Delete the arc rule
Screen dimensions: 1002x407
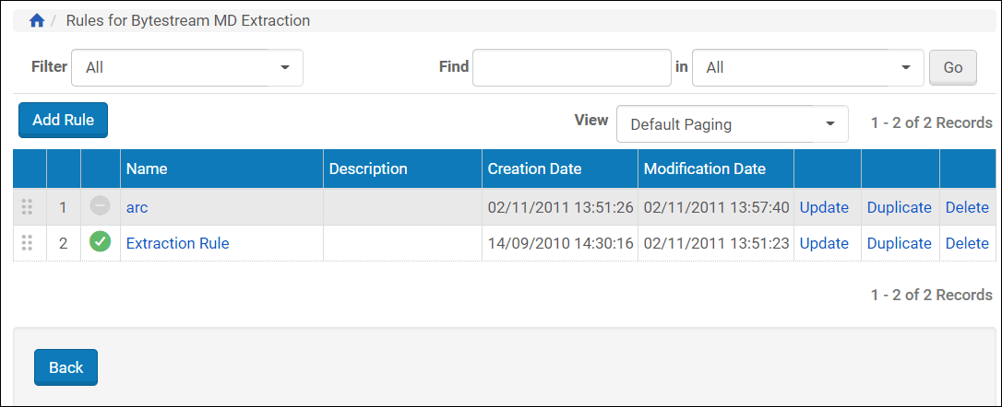(967, 207)
